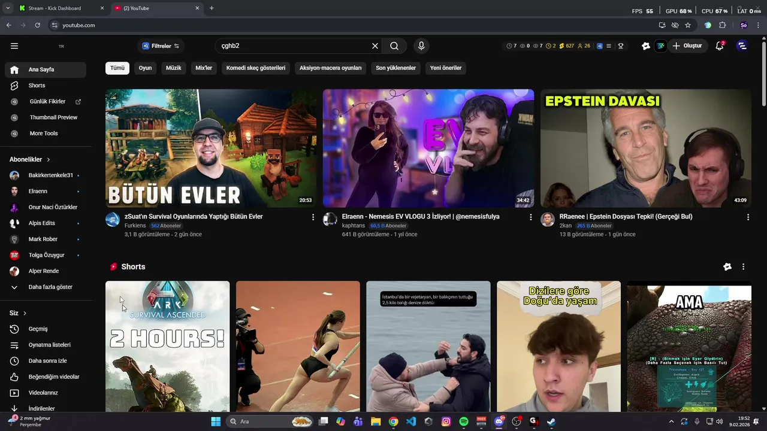Image resolution: width=767 pixels, height=431 pixels.
Task: Click the browser address bar
Action: (x=354, y=25)
